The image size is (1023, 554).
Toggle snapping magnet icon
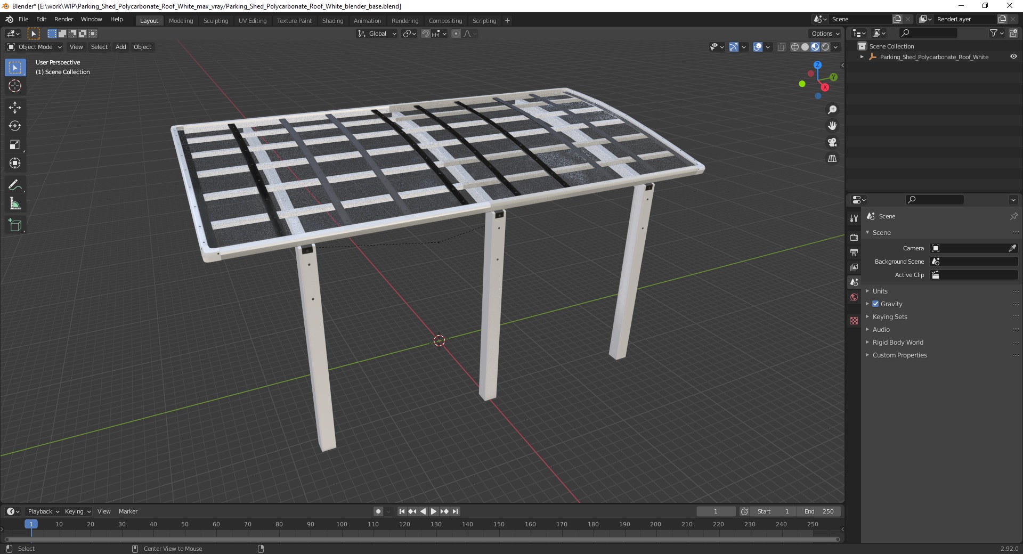[425, 34]
